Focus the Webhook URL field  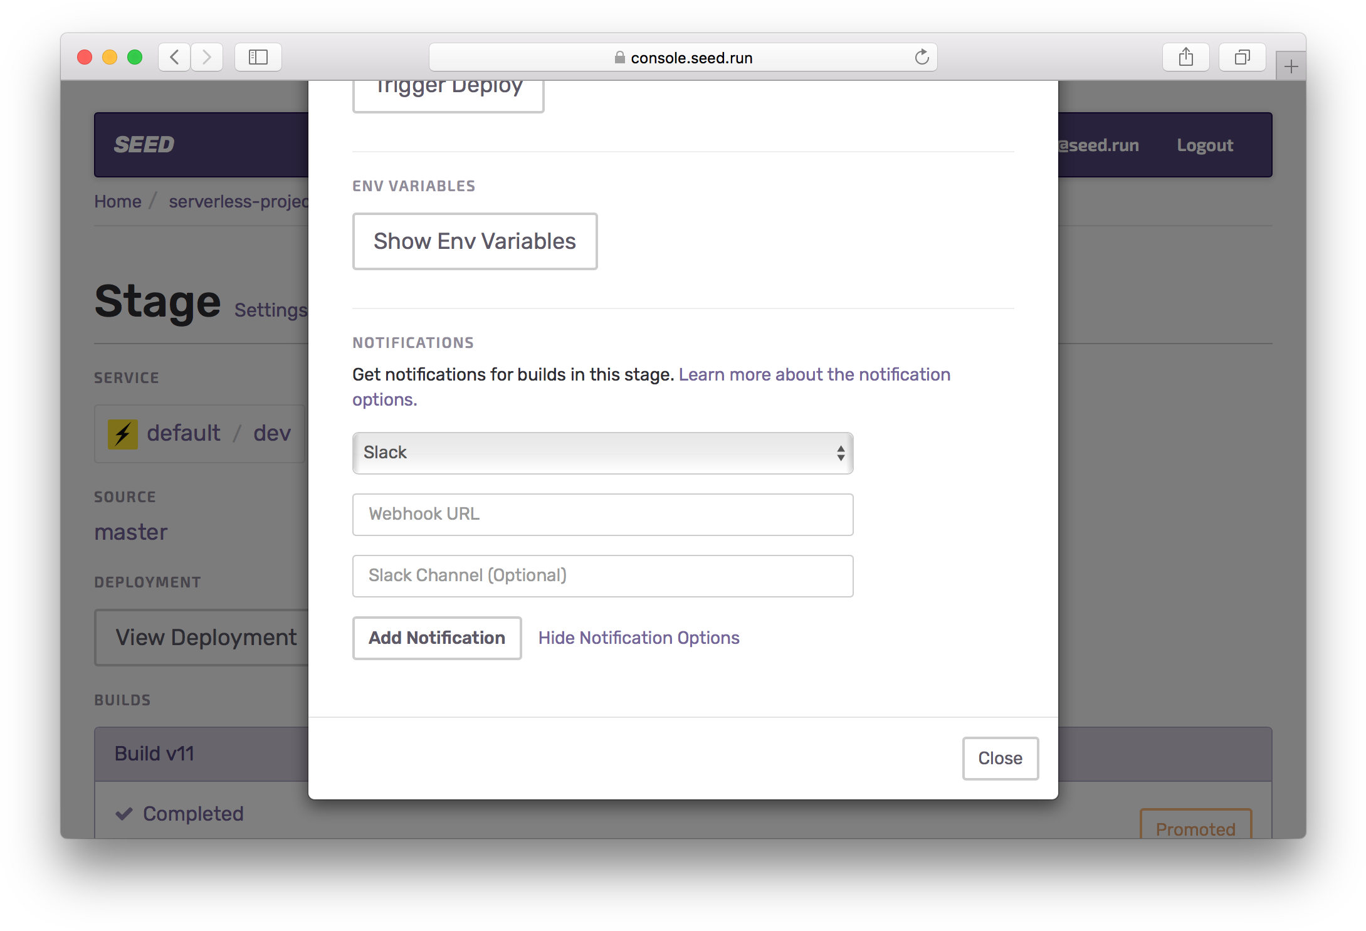pyautogui.click(x=602, y=514)
